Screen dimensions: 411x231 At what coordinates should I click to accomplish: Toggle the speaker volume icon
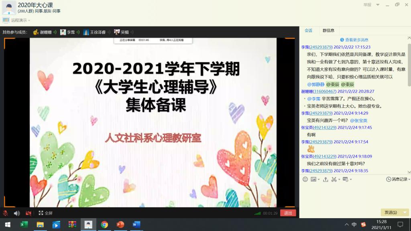pyautogui.click(x=17, y=213)
